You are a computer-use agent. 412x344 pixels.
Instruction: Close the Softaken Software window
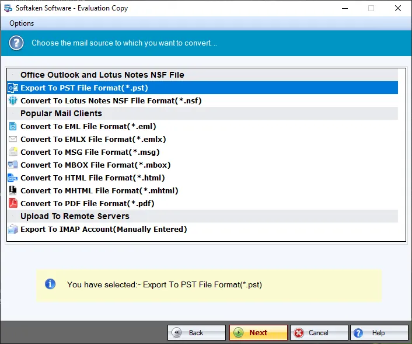click(x=398, y=8)
